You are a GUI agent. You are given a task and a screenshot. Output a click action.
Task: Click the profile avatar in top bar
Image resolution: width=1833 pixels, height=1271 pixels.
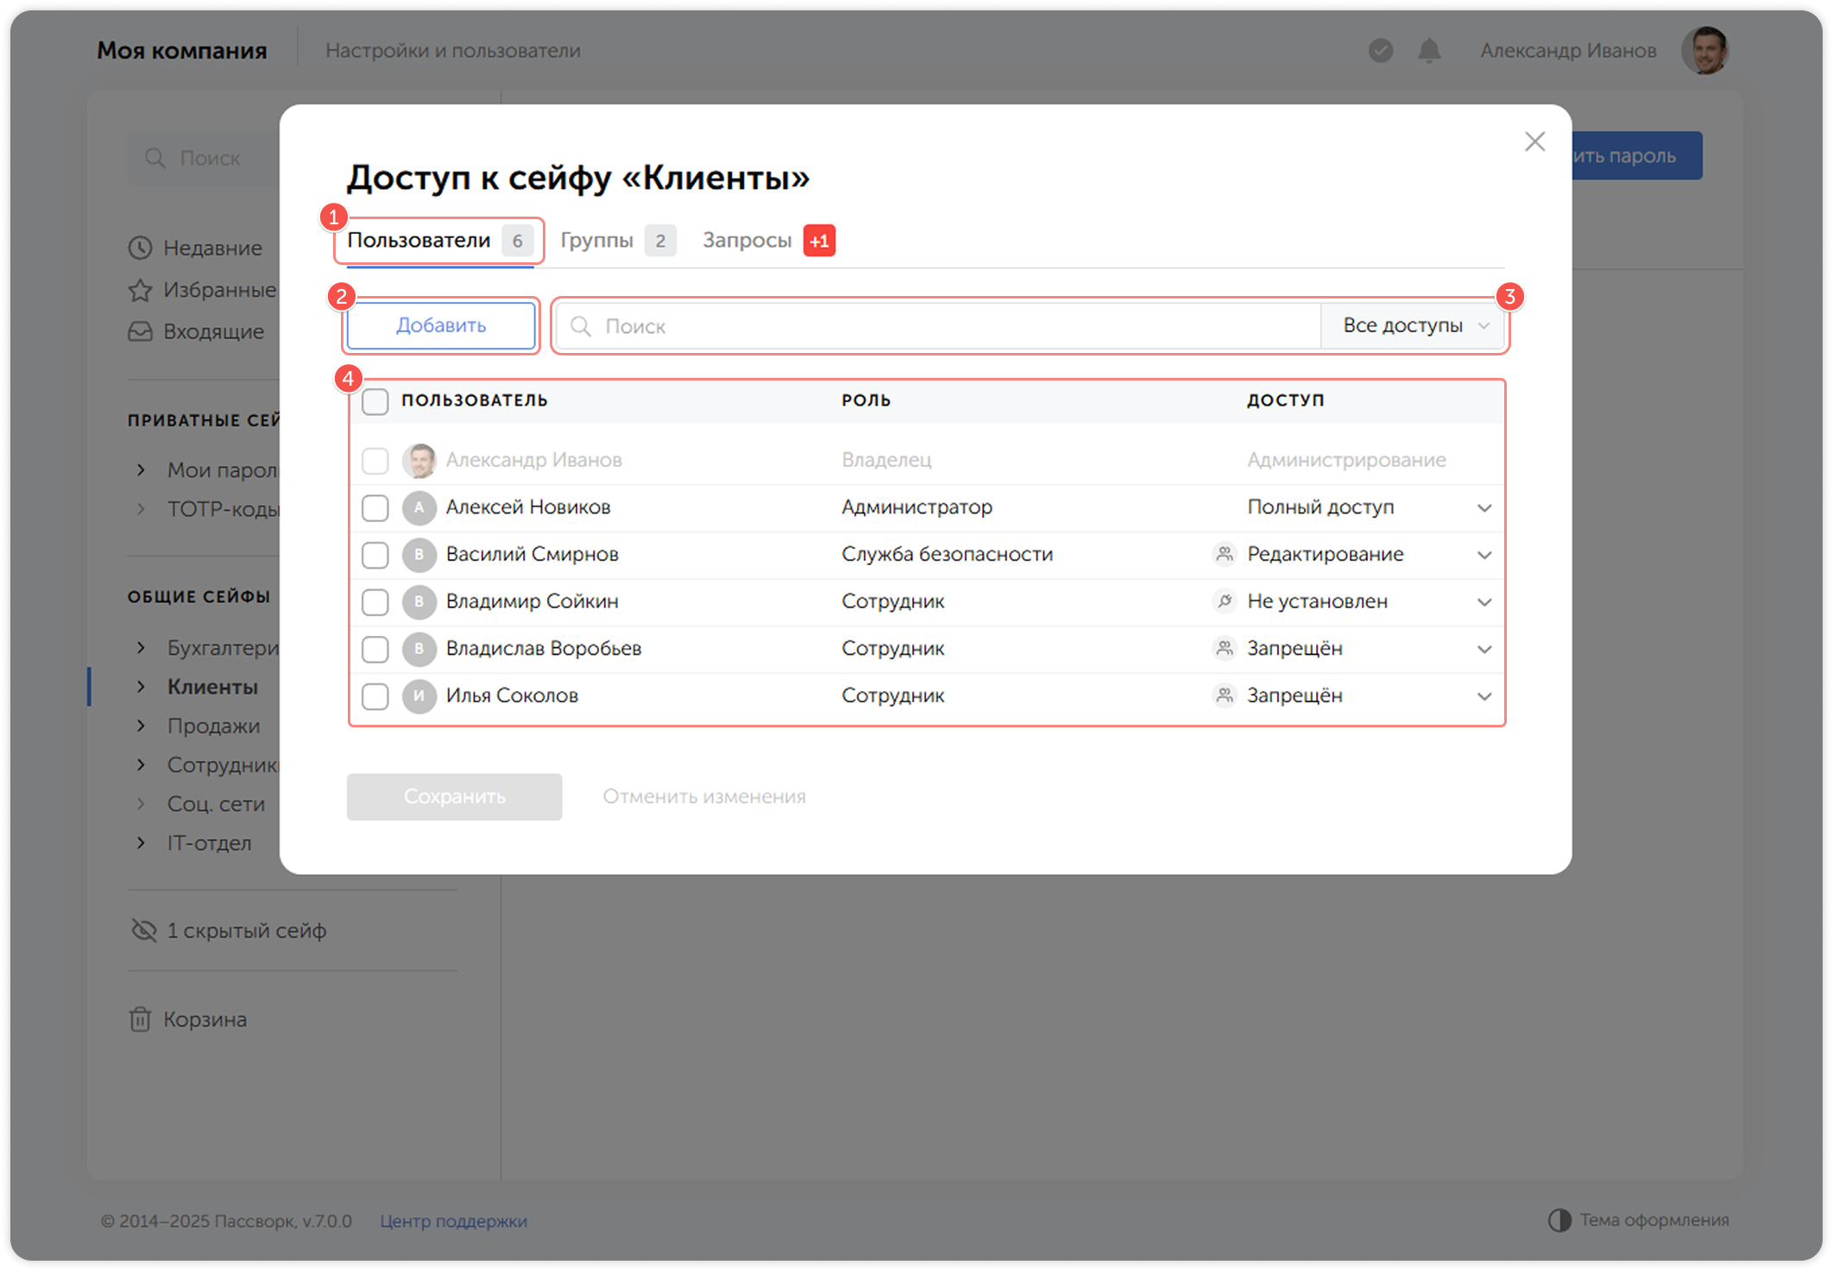point(1705,51)
